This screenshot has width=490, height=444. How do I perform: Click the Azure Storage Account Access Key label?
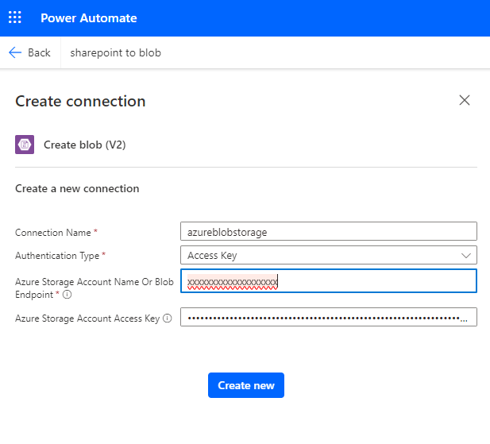click(x=87, y=318)
